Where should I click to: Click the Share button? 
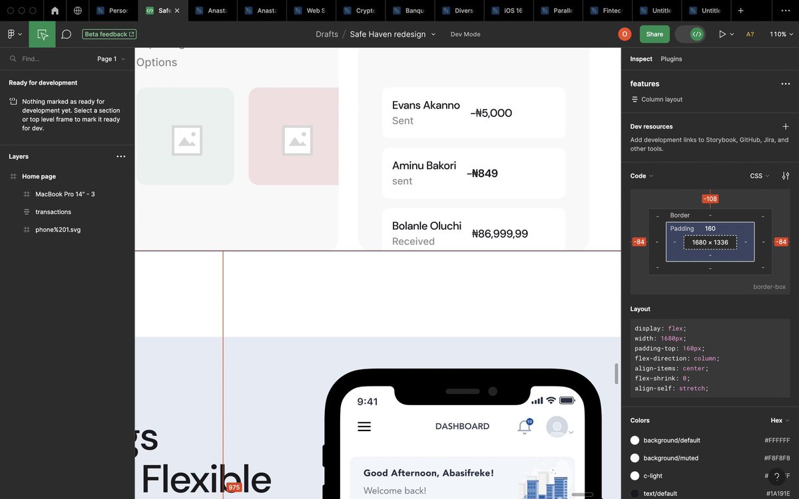655,34
